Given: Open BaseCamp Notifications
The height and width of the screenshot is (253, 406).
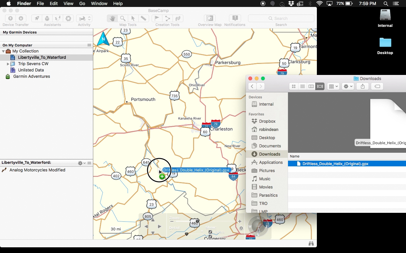Looking at the screenshot, I should (x=235, y=18).
